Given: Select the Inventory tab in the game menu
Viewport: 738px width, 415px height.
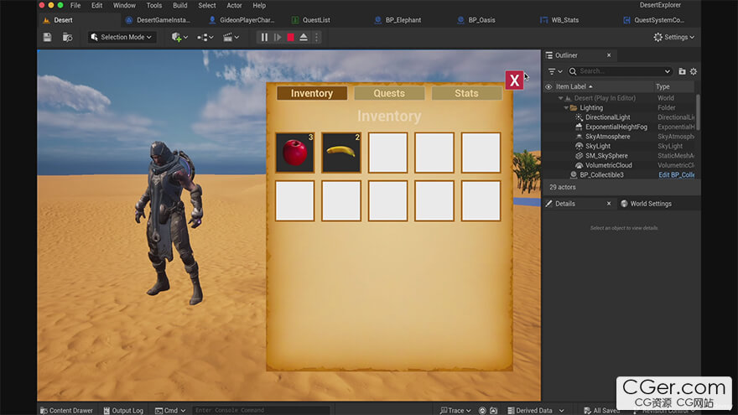Looking at the screenshot, I should pyautogui.click(x=312, y=93).
